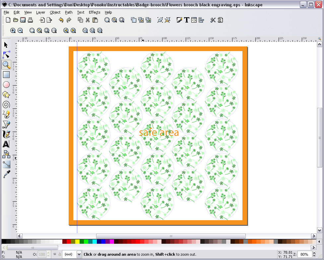Open the File menu
Viewport: 324px width, 260px height.
coord(6,12)
